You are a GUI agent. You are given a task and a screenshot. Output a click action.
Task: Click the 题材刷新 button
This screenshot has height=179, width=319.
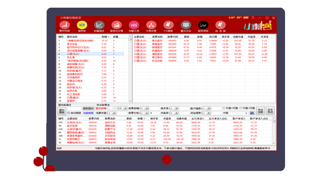pos(62,111)
